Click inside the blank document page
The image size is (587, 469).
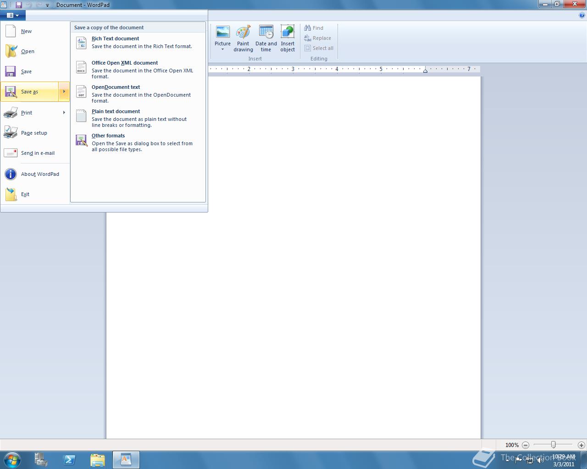293,256
